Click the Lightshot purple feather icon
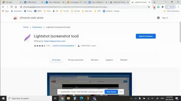This screenshot has height=101, width=181. click(27, 38)
